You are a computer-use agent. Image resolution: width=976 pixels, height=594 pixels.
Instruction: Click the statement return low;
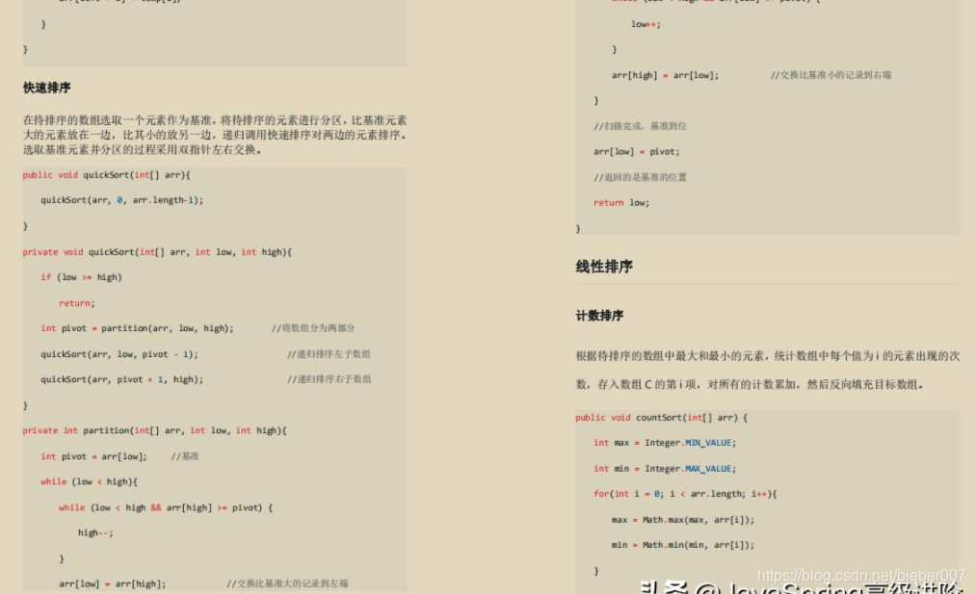[x=621, y=203]
